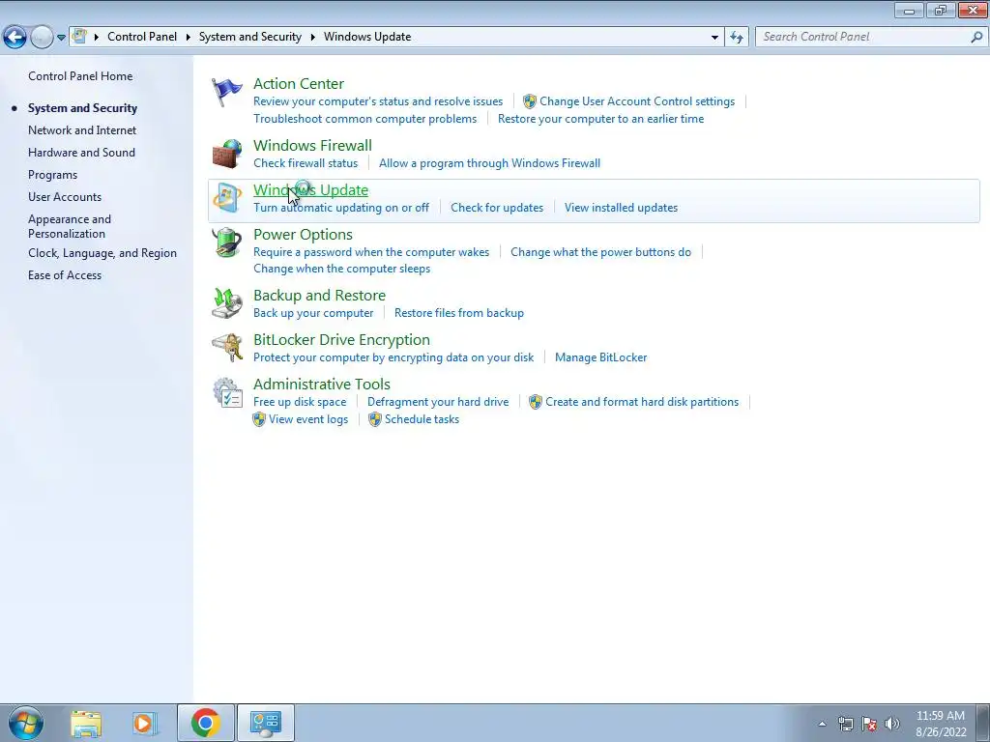Screen dimensions: 990x742
Task: Expand the address bar history dropdown
Action: point(714,38)
